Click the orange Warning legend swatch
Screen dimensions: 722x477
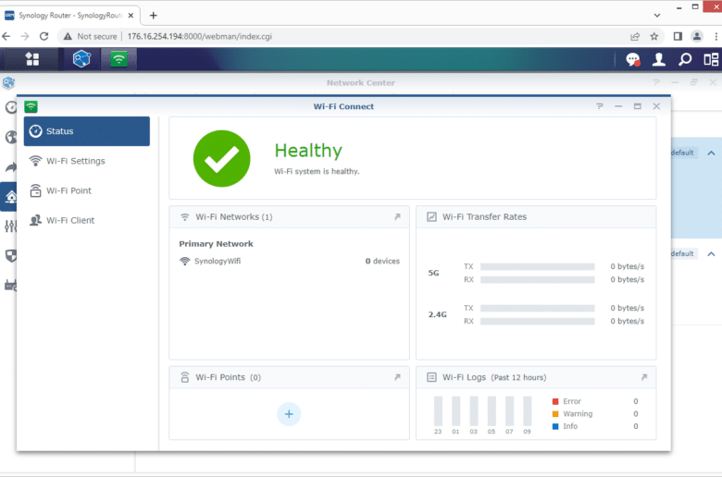tap(555, 414)
